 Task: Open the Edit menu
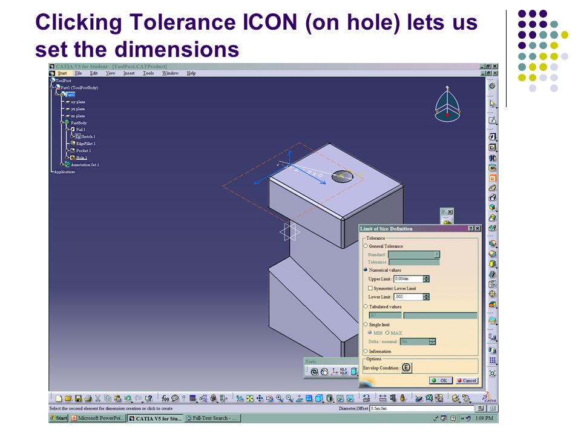94,73
